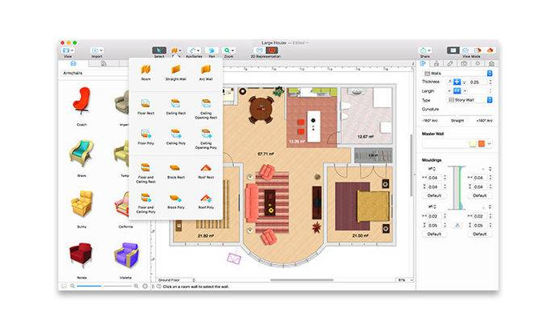
Task: Toggle the outline 2D Representation button
Action: pos(260,50)
